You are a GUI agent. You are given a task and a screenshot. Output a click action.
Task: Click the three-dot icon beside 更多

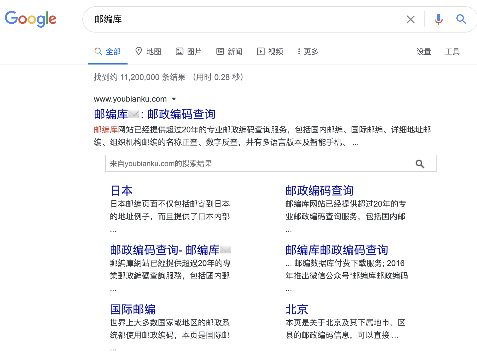299,51
